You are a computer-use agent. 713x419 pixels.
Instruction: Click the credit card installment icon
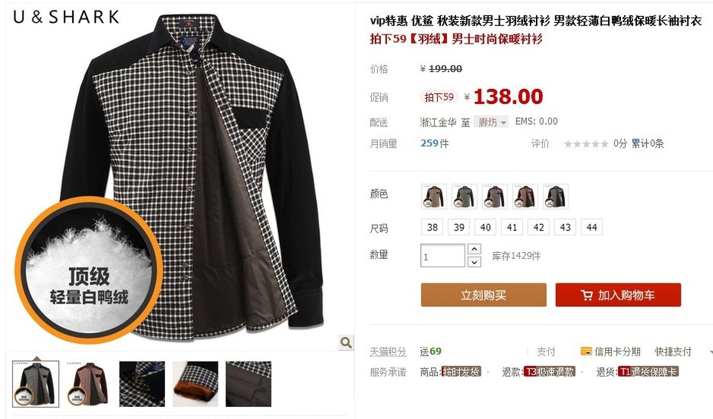pyautogui.click(x=586, y=352)
